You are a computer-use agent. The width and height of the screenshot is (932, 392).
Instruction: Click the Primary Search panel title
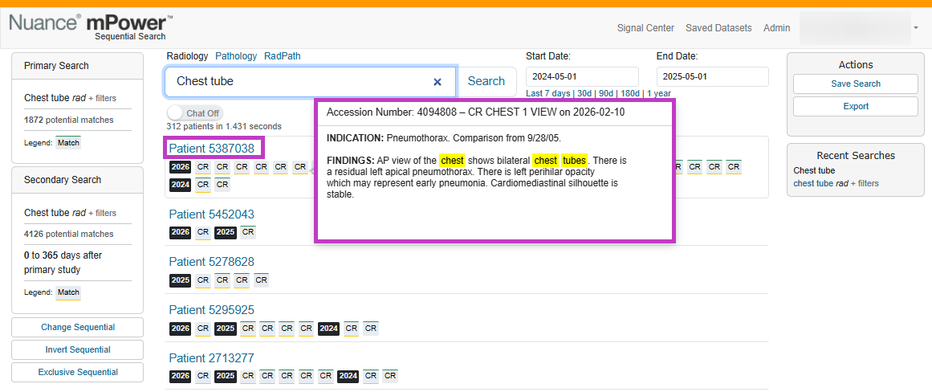pos(56,65)
